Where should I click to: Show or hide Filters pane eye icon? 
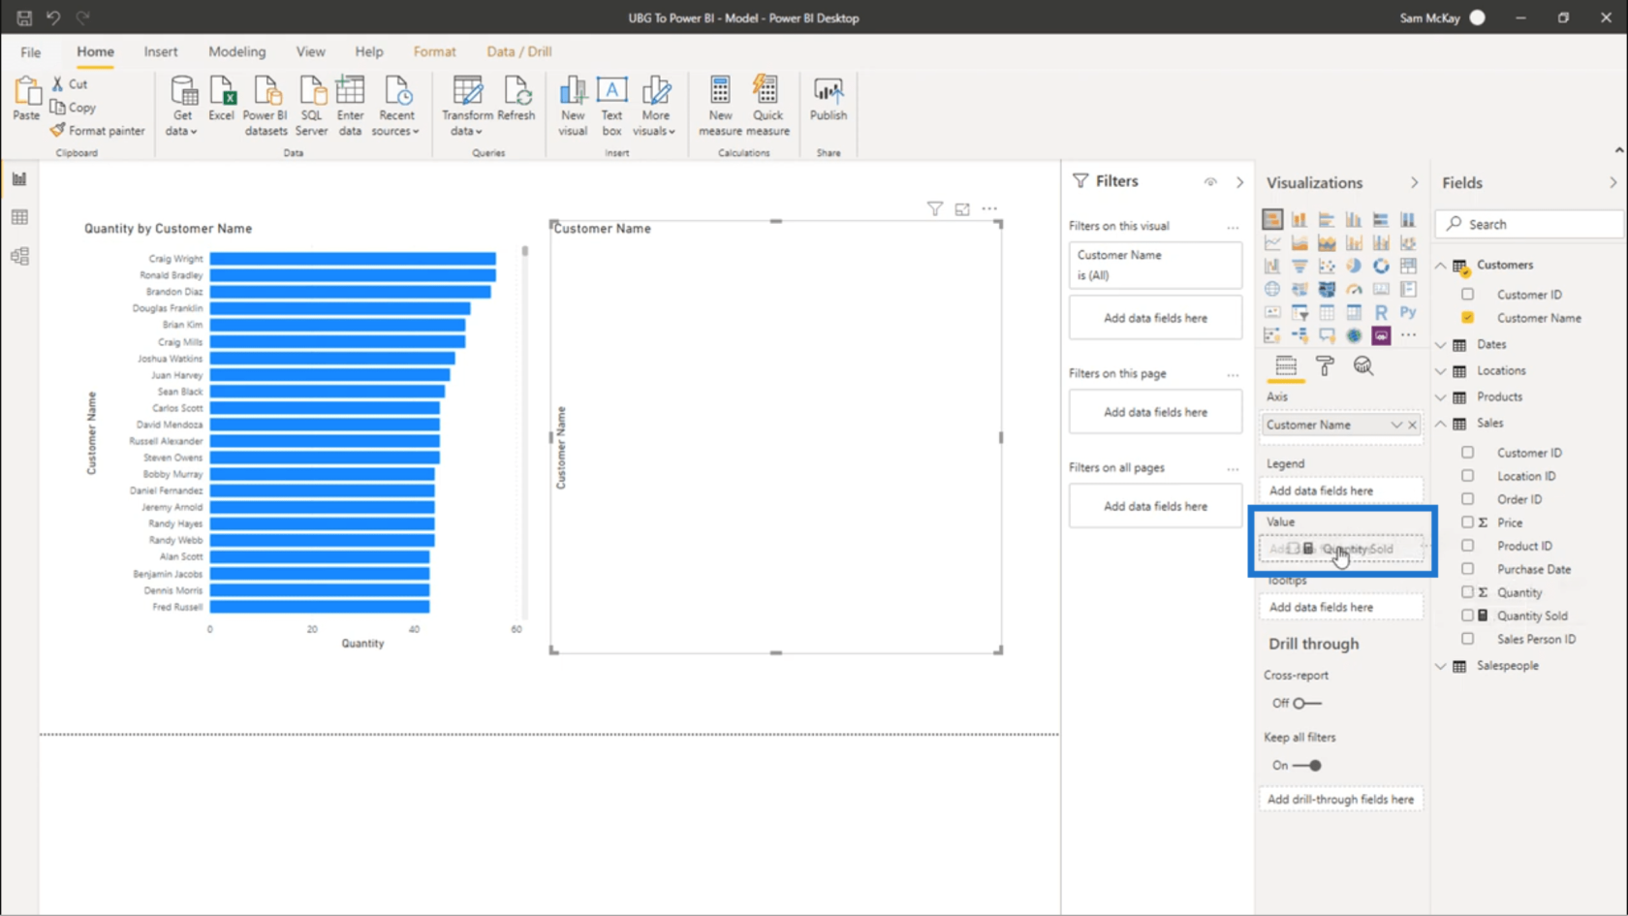coord(1210,181)
